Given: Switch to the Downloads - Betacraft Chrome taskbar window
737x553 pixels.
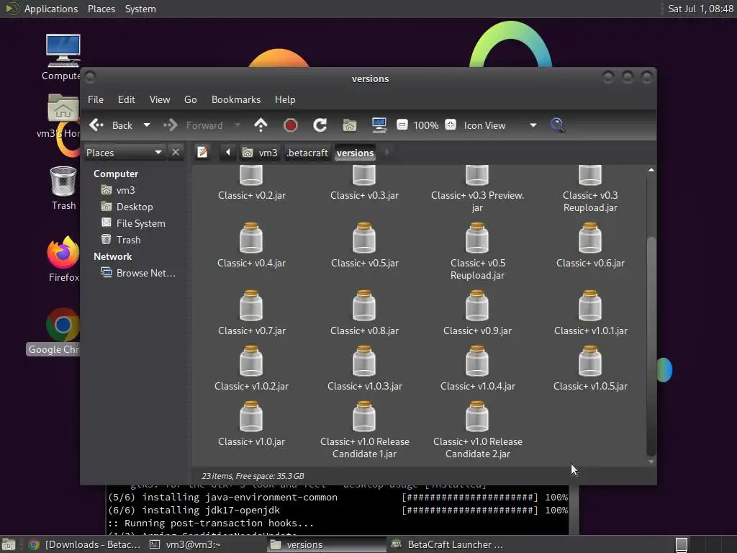Looking at the screenshot, I should pyautogui.click(x=85, y=544).
